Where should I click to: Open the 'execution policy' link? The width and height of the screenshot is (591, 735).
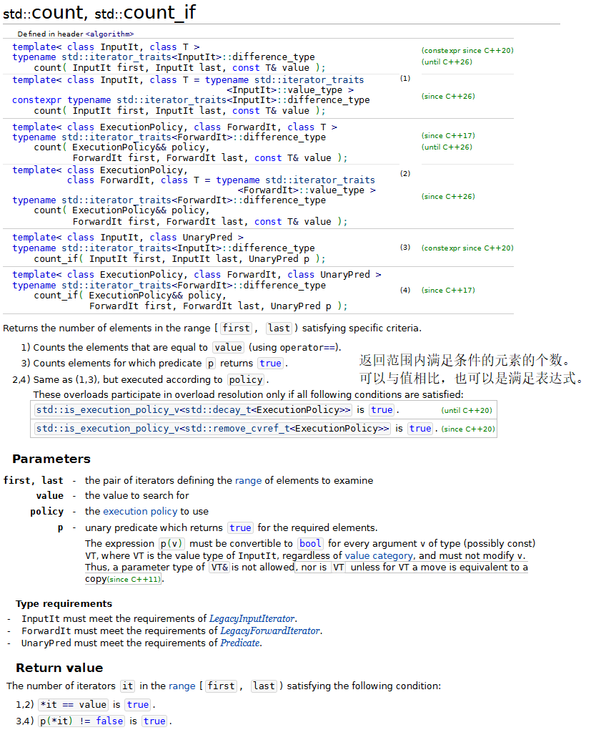(140, 512)
